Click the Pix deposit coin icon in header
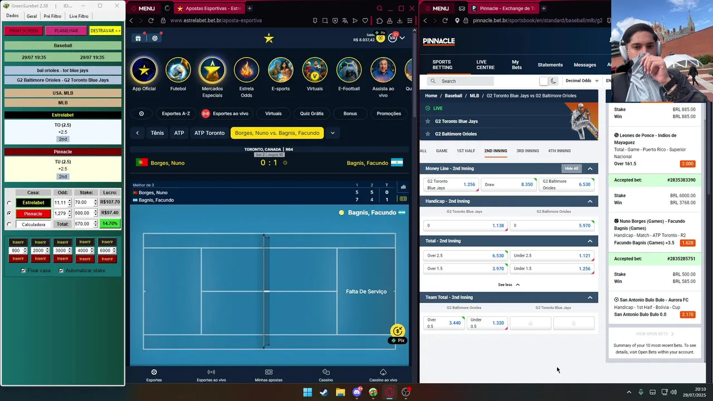Screen dimensions: 713x401 click(380, 38)
